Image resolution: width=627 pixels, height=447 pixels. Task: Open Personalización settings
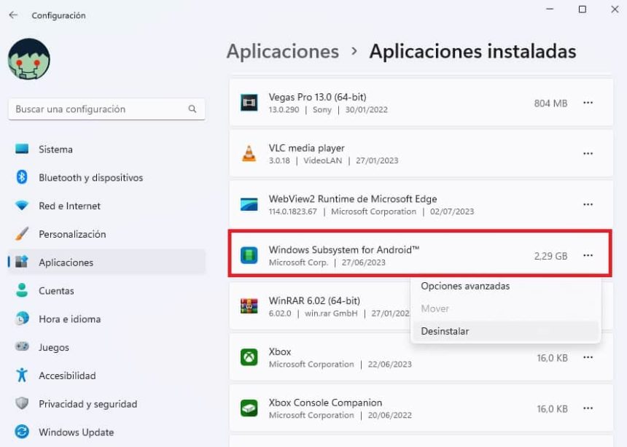pos(106,234)
